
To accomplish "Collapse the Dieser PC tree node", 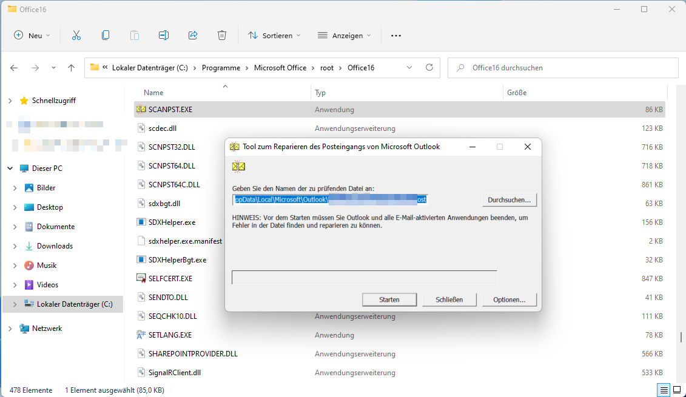I will 10,168.
